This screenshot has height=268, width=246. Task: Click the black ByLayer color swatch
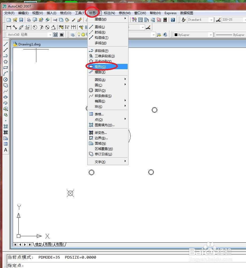[x=176, y=35]
